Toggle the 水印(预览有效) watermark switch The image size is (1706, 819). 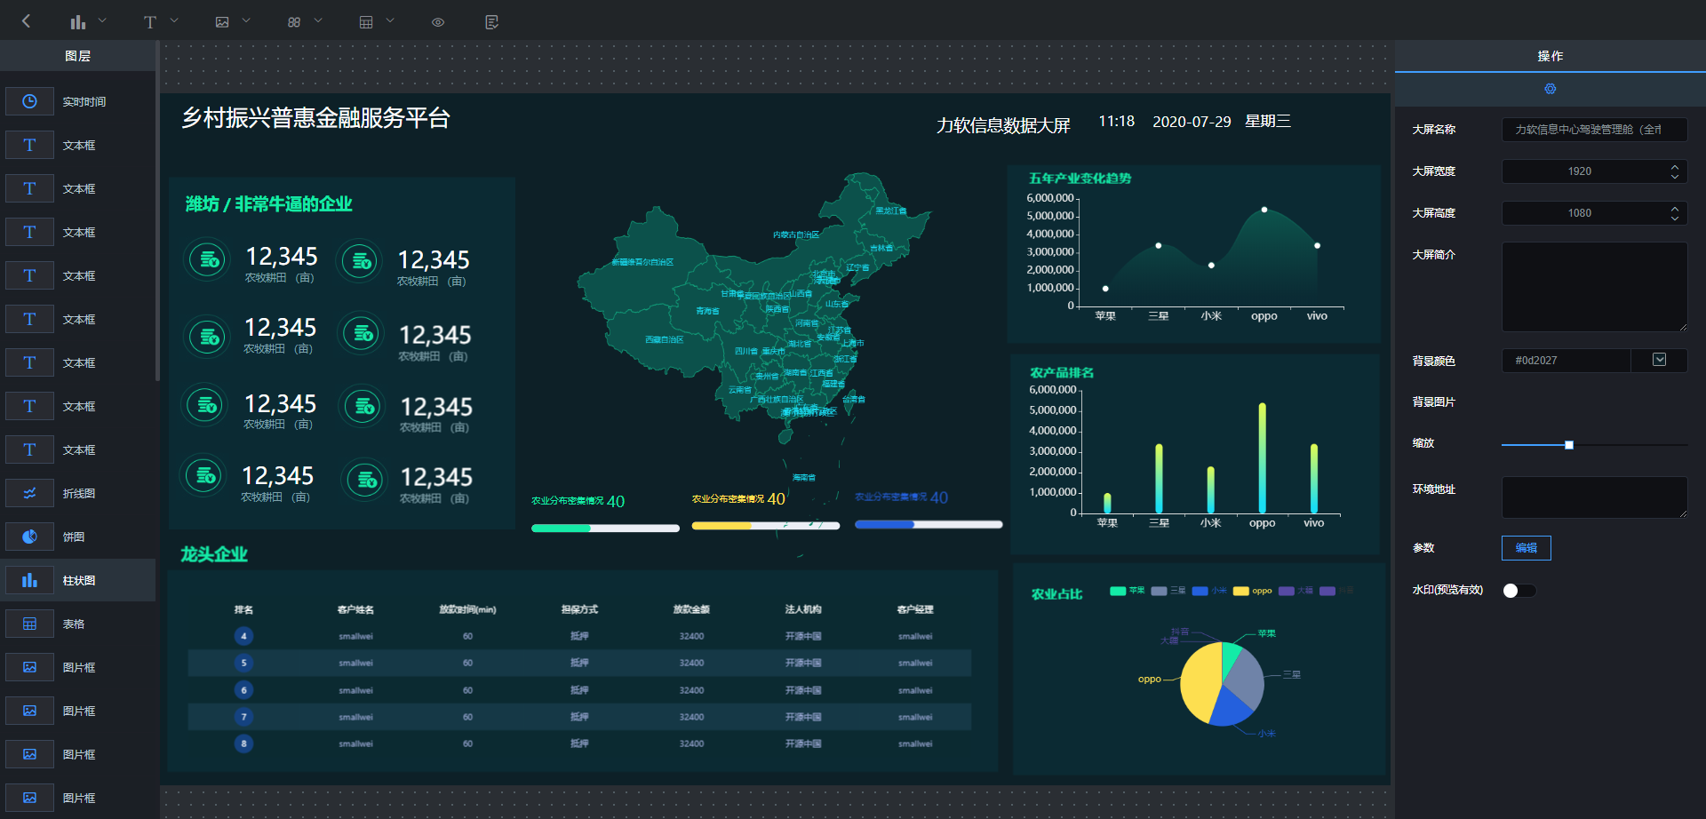pyautogui.click(x=1518, y=591)
